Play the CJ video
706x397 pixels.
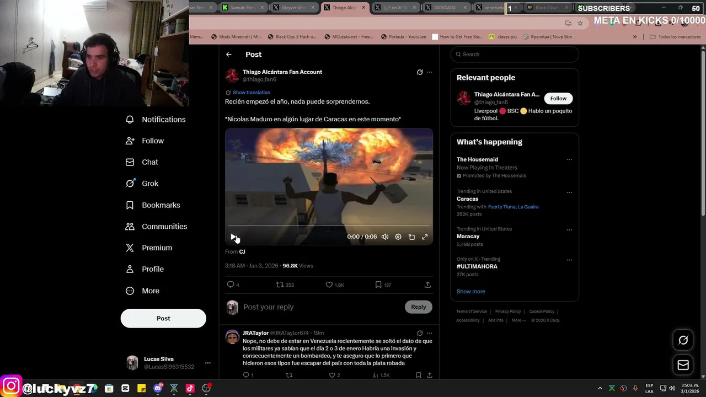coord(233,237)
